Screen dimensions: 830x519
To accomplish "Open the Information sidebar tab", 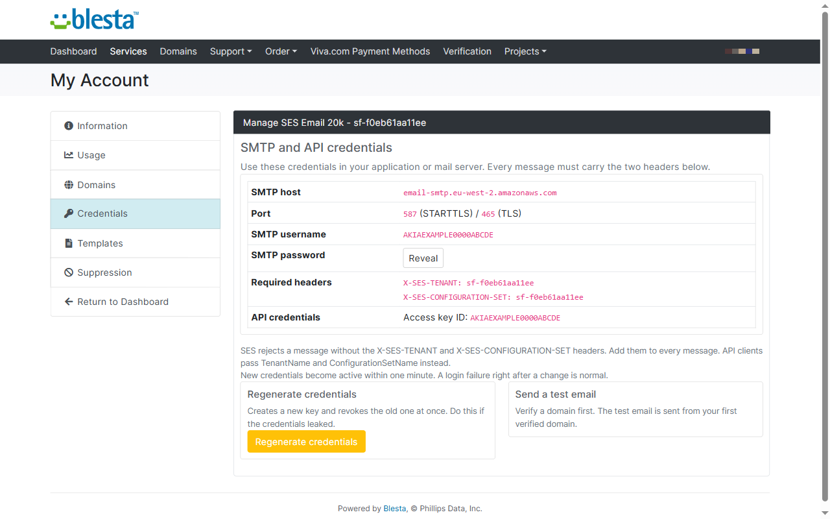I will [136, 126].
